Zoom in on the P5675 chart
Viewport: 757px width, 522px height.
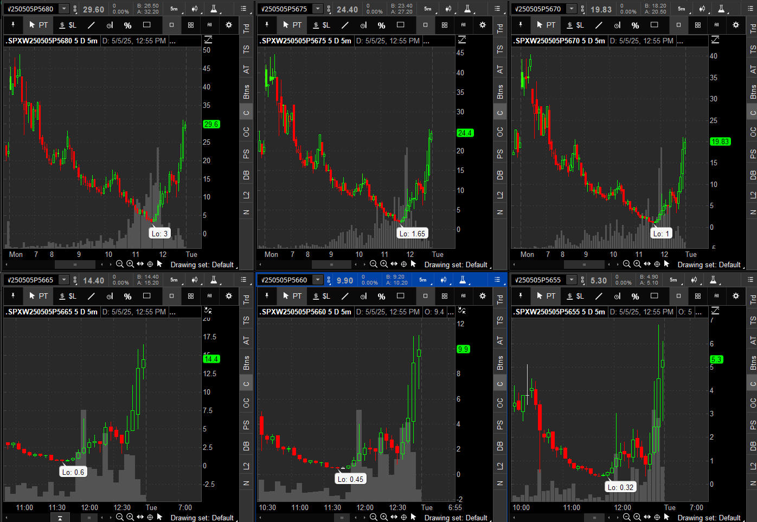pos(383,264)
